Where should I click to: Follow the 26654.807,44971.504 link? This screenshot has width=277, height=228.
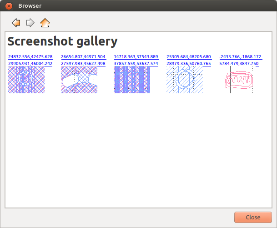point(83,57)
